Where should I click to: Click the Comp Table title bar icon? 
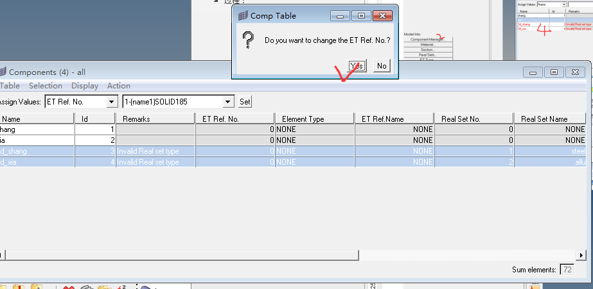pos(242,15)
